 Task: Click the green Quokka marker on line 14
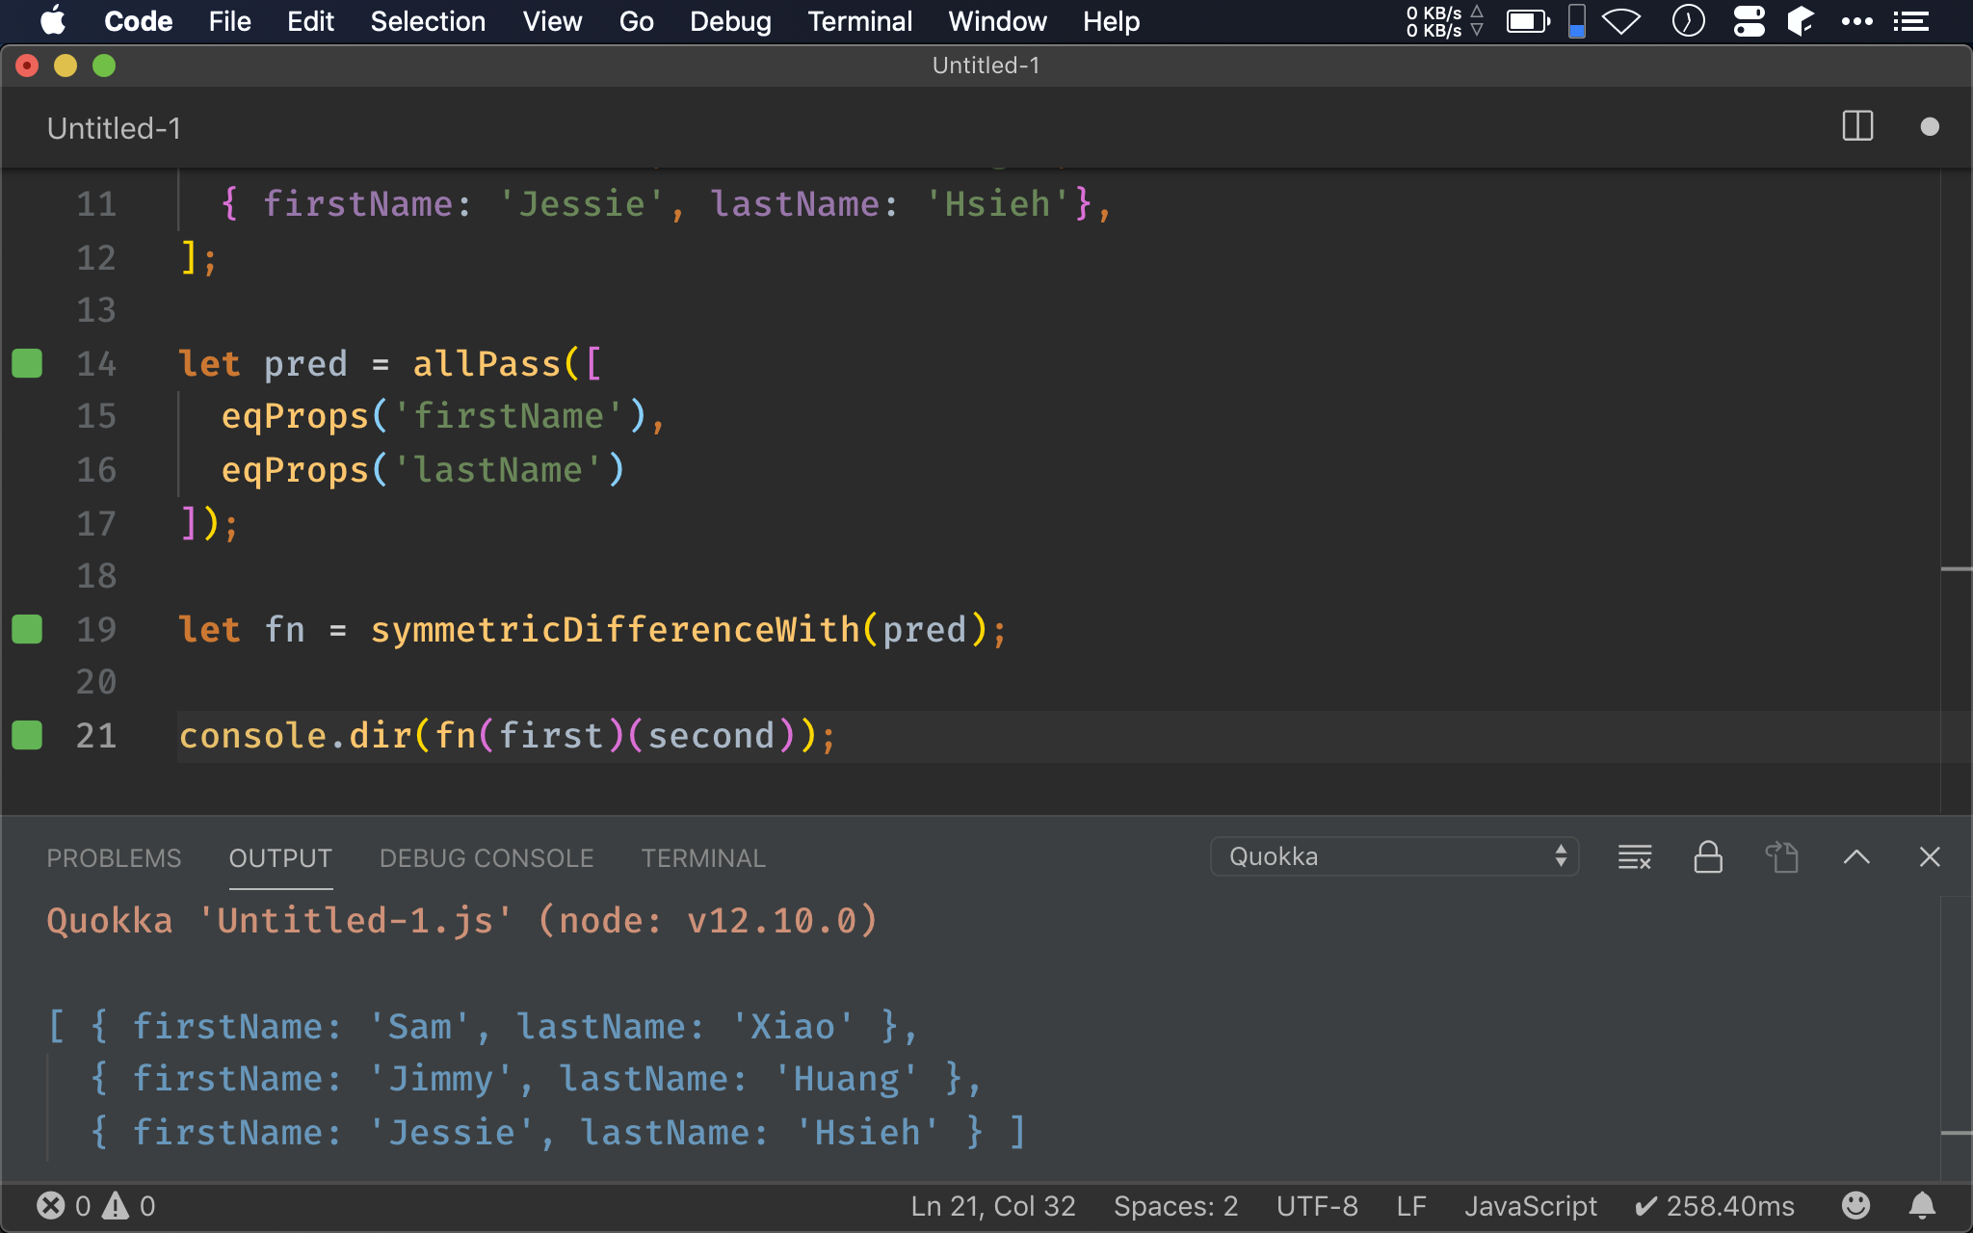tap(27, 363)
